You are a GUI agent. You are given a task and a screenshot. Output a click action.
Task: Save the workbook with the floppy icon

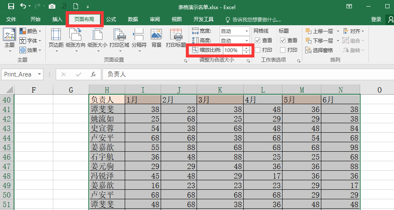11,6
